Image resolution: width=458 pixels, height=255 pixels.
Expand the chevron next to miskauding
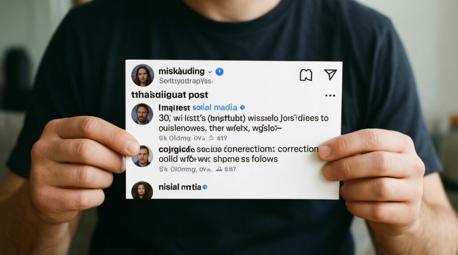click(x=210, y=72)
